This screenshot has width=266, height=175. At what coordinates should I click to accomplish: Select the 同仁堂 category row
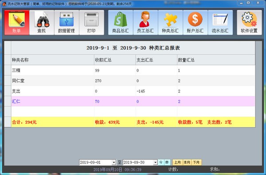[x=133, y=81]
